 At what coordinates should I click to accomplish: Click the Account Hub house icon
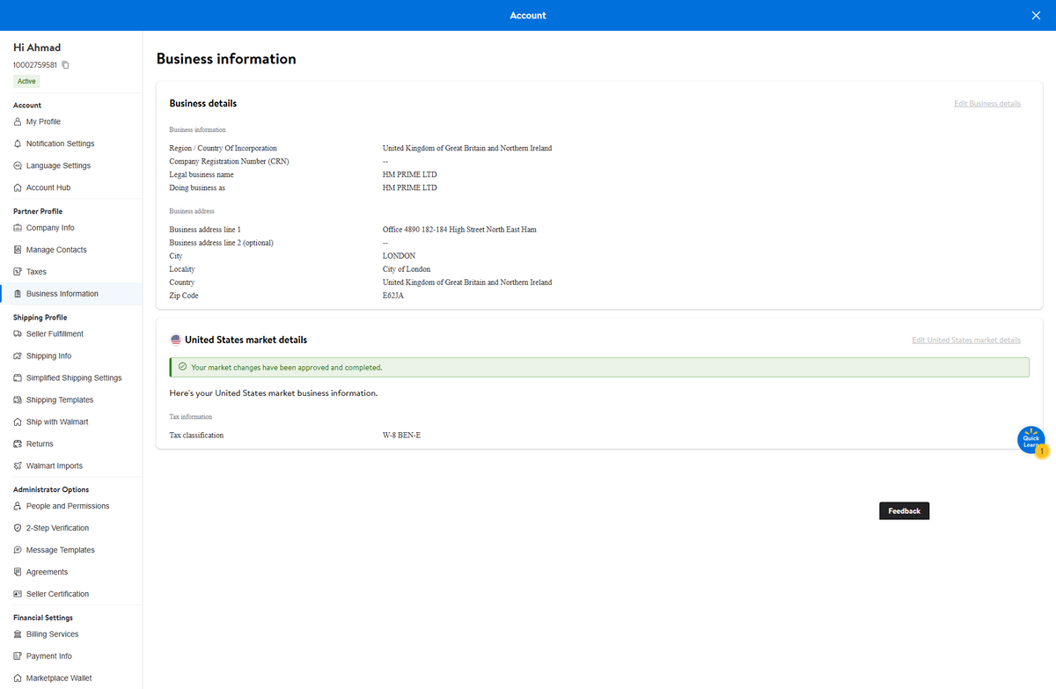tap(18, 187)
